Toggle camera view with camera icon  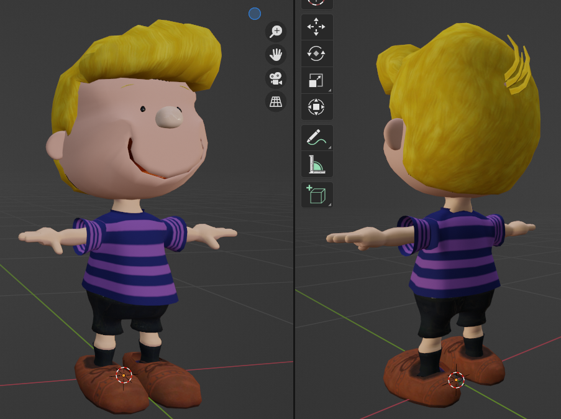point(276,78)
